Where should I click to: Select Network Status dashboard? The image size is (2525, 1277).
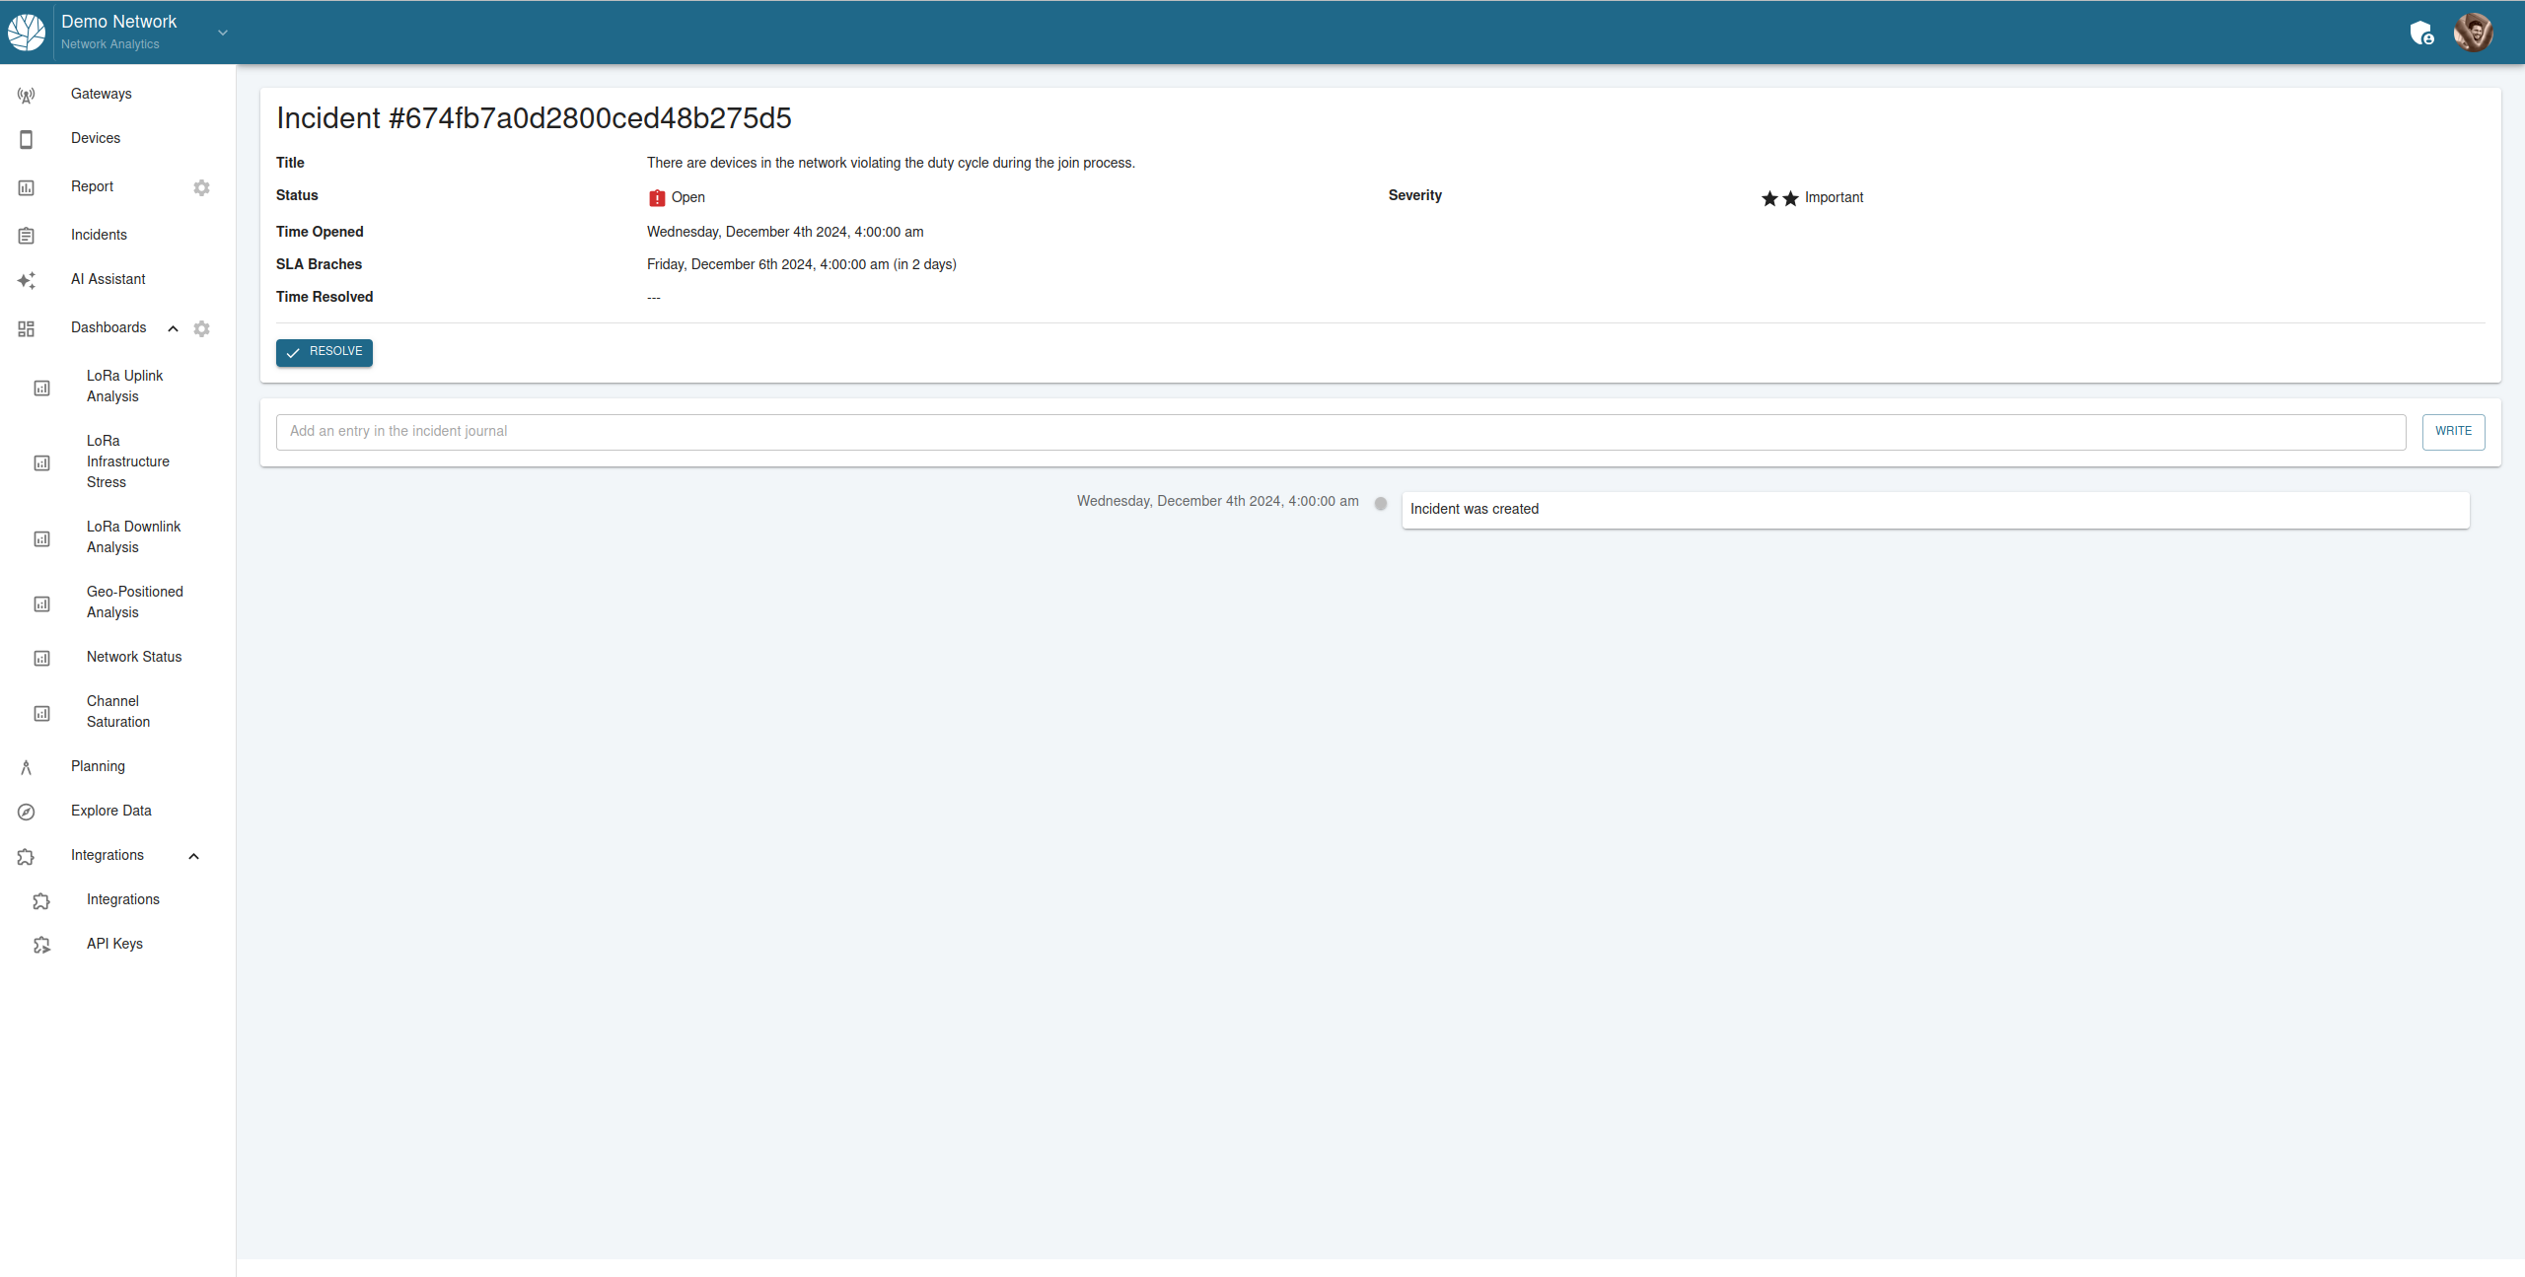pos(134,657)
